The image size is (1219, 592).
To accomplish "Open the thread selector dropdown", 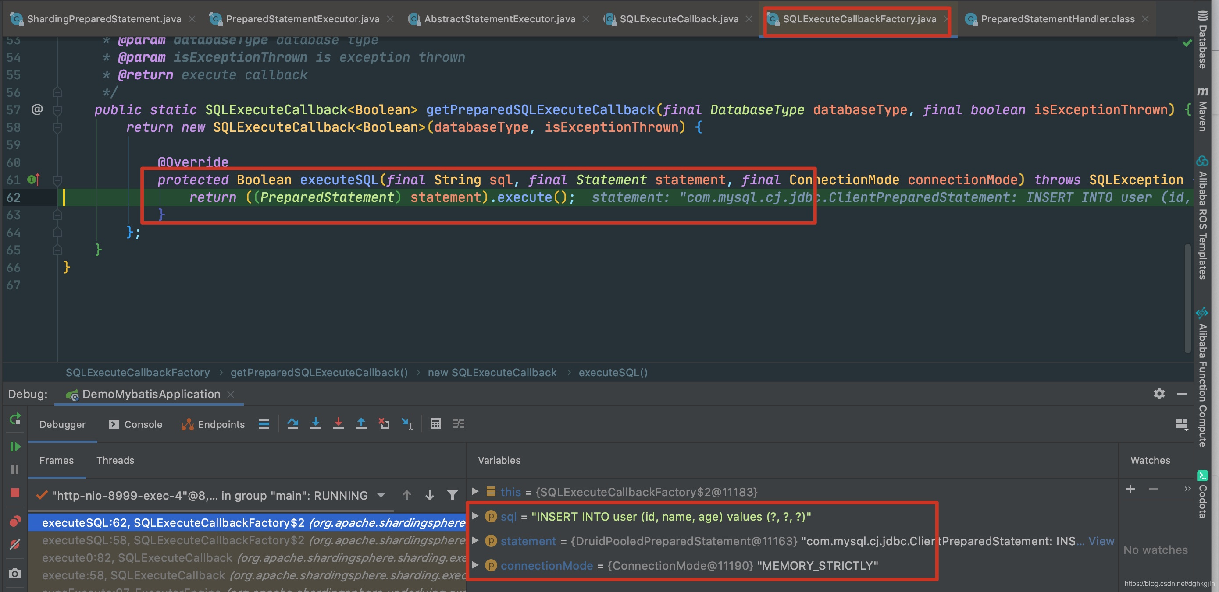I will pyautogui.click(x=381, y=496).
